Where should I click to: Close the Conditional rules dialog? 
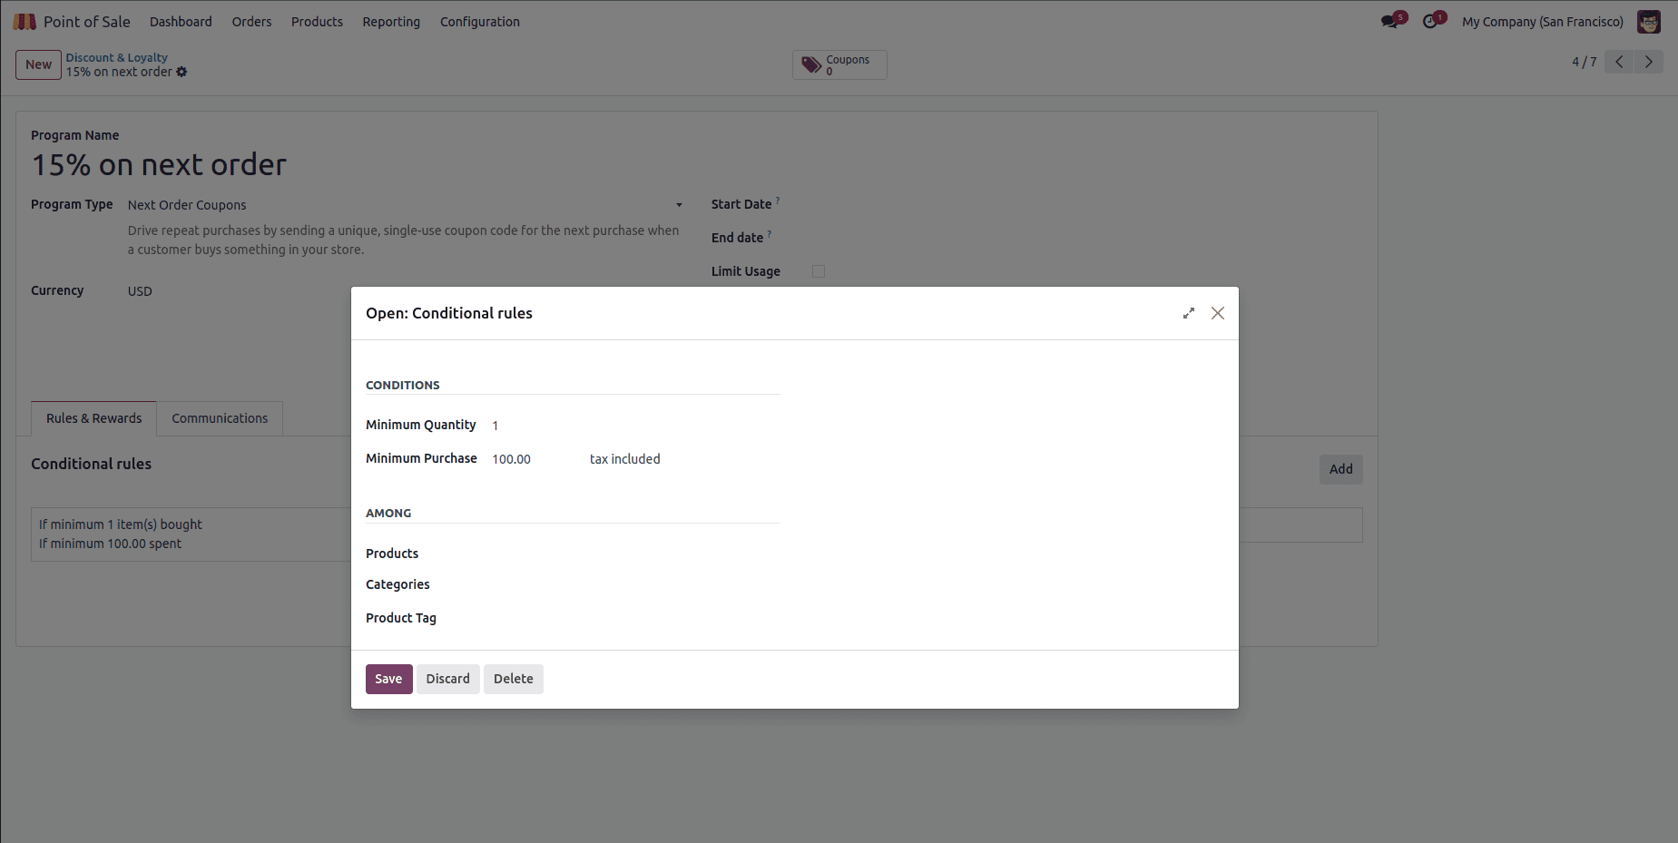(x=1218, y=313)
